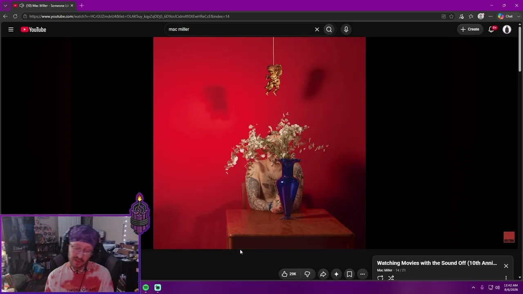Open volume control in tray
This screenshot has height=294, width=523.
click(497, 287)
